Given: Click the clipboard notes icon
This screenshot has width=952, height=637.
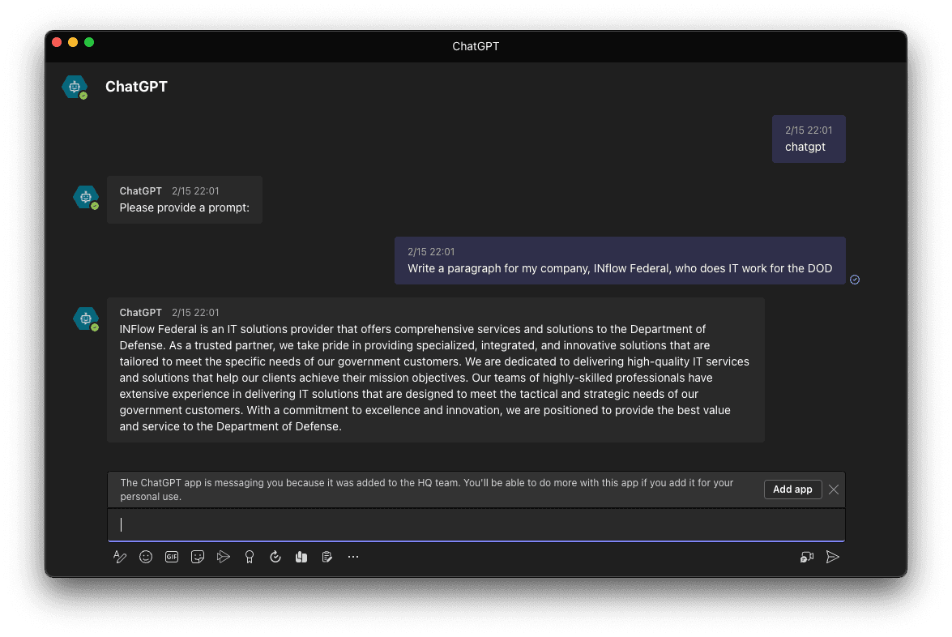Looking at the screenshot, I should pyautogui.click(x=327, y=557).
